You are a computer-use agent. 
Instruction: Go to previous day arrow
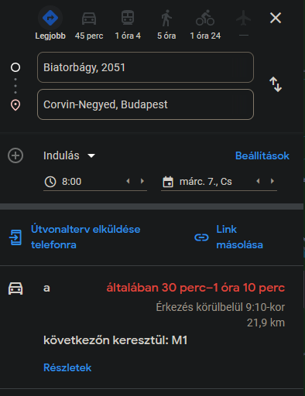258,181
